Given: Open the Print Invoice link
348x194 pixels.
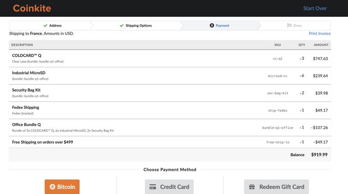Looking at the screenshot, I should coord(319,34).
